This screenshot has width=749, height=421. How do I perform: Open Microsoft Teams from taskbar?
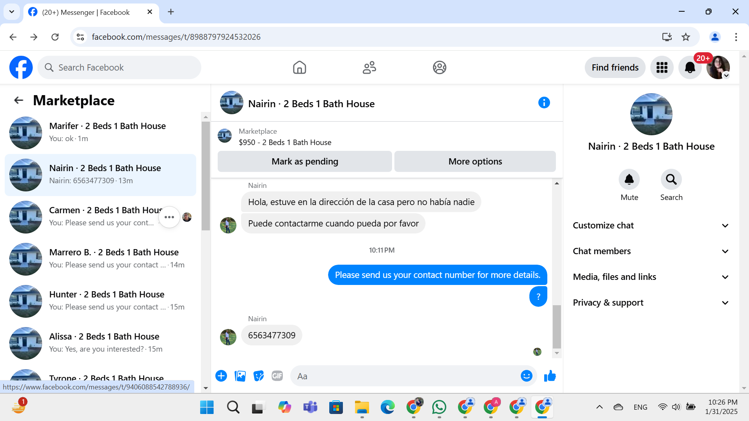tap(311, 407)
